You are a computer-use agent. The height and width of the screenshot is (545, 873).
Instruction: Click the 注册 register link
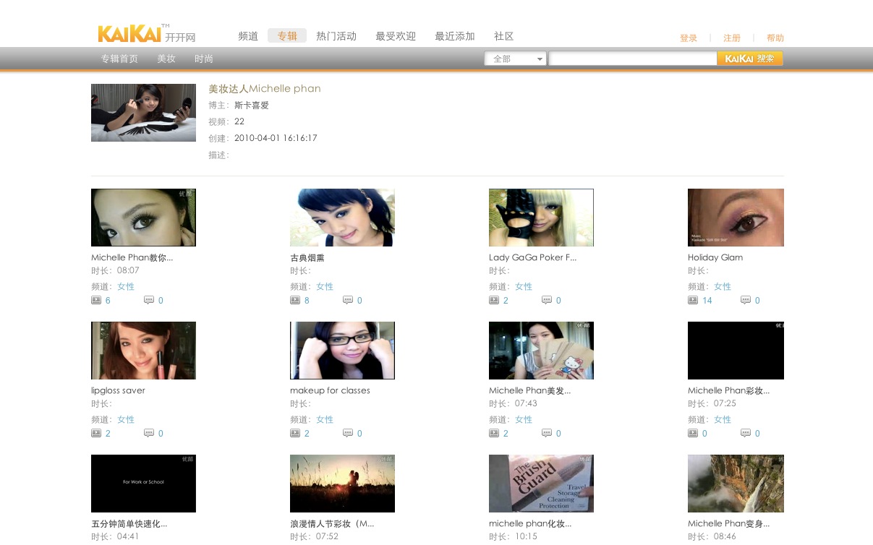[x=732, y=38]
